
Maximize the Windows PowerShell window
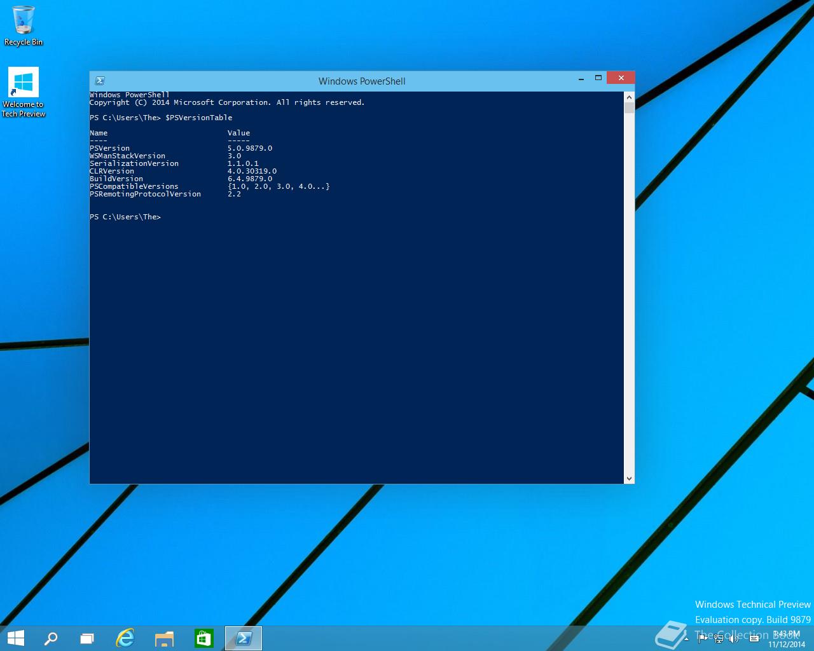point(598,78)
